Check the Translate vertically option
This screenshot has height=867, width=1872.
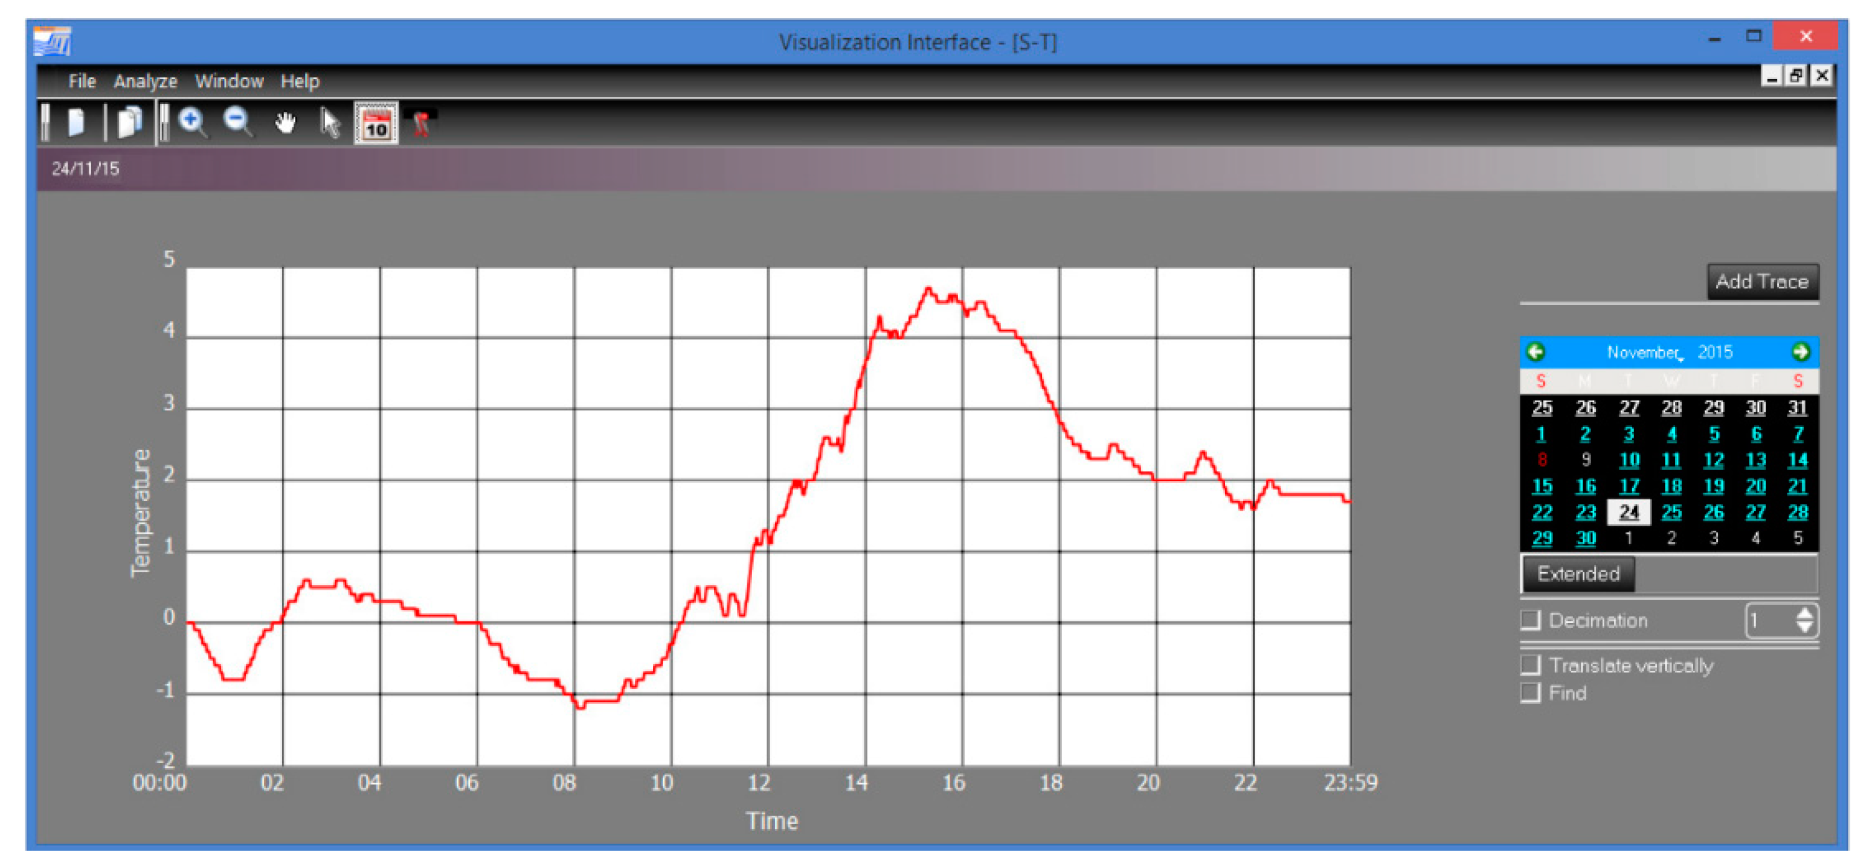[x=1531, y=665]
